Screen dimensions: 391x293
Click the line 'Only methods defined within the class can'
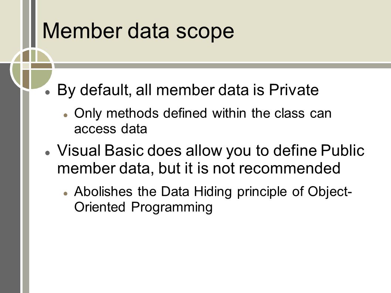[x=203, y=113]
